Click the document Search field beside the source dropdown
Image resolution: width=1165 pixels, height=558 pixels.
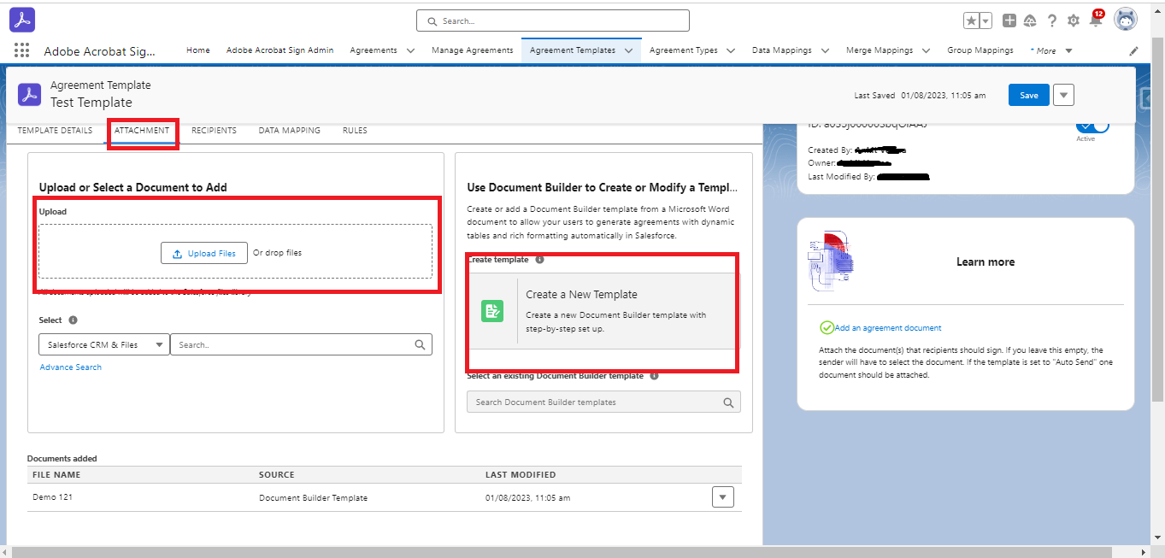coord(301,344)
